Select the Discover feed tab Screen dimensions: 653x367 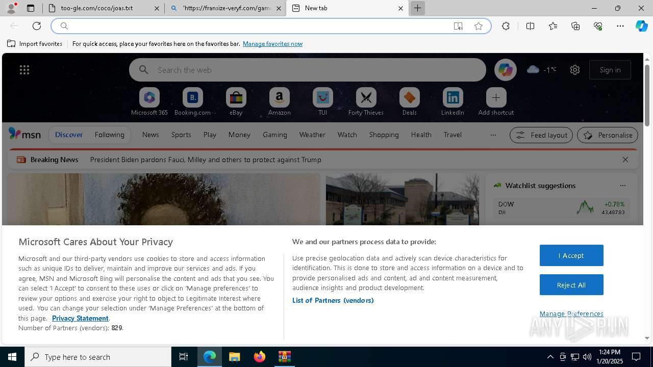69,135
